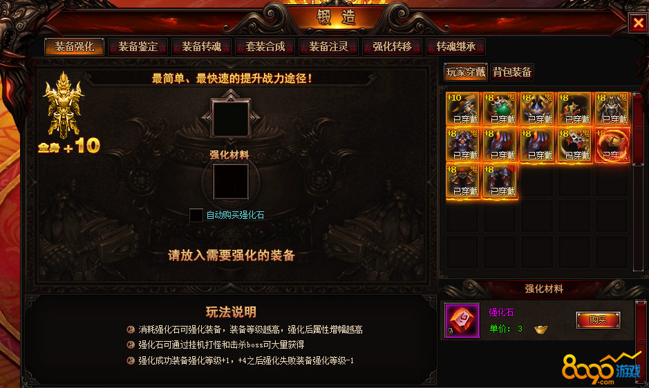This screenshot has width=649, height=388.
Task: Switch to 装备鉴定 tab
Action: (138, 47)
